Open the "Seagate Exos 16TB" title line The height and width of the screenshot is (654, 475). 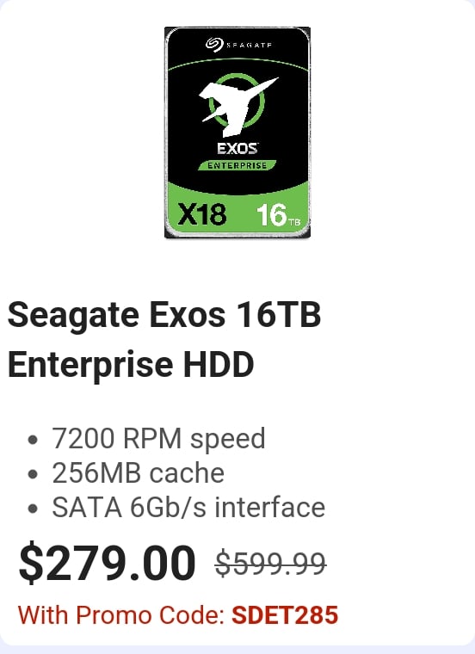pyautogui.click(x=164, y=316)
